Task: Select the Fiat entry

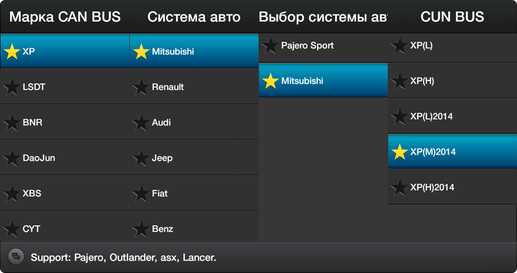Action: pos(194,193)
